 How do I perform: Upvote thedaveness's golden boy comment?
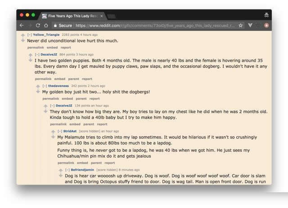38,86
